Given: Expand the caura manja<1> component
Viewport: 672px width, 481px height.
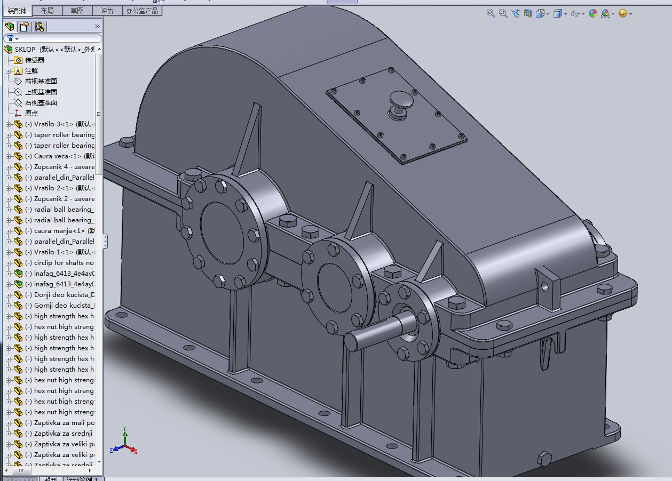Looking at the screenshot, I should click(8, 231).
